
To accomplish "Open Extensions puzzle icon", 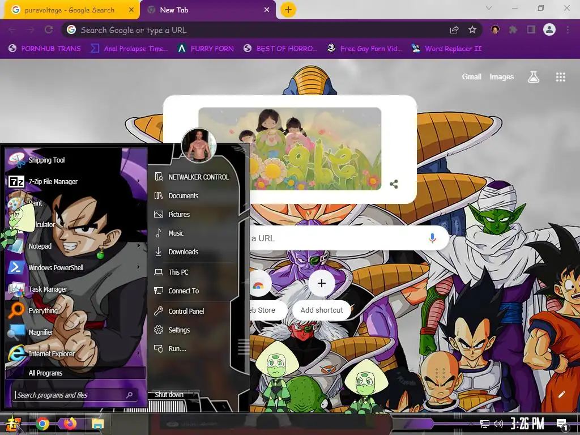I will 513,30.
